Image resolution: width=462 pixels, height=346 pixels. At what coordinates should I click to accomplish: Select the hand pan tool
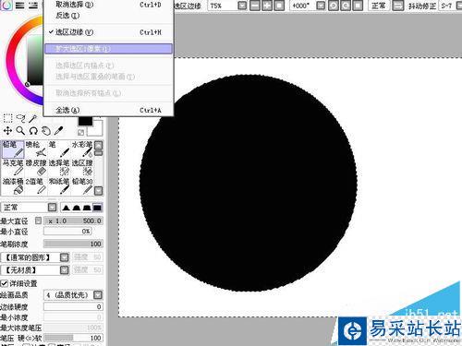46,131
